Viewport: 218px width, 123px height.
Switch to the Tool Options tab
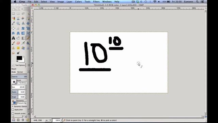click(19, 65)
